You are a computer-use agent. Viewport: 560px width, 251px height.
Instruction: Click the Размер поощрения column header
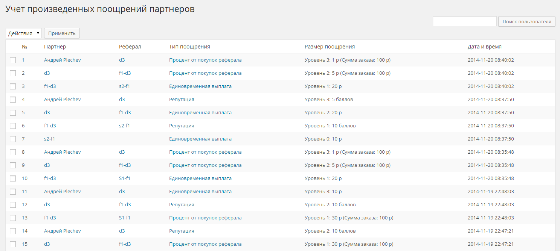(330, 47)
